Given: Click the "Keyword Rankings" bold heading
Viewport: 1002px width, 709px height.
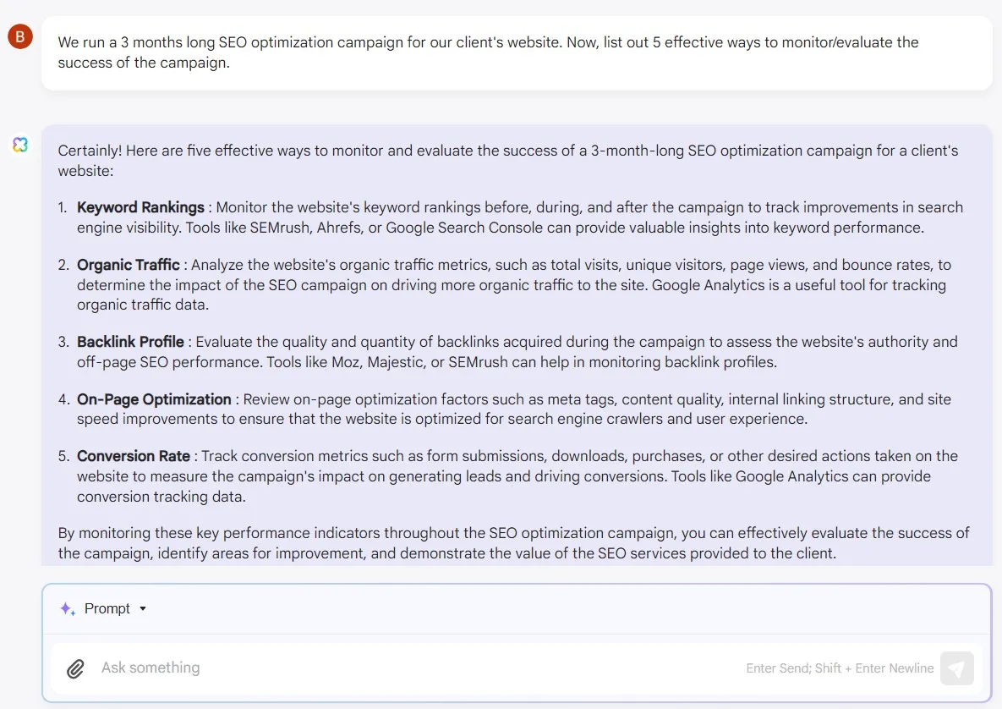Looking at the screenshot, I should coord(140,207).
